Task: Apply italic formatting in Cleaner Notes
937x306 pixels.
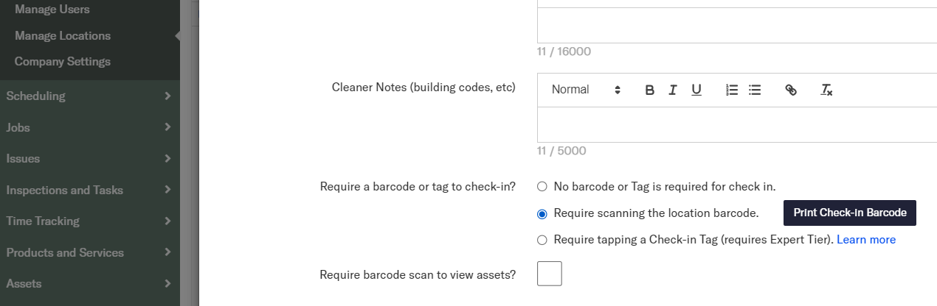Action: pos(673,90)
